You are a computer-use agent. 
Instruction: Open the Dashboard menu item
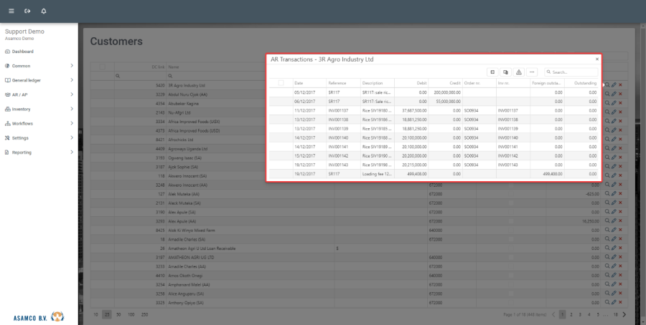22,52
